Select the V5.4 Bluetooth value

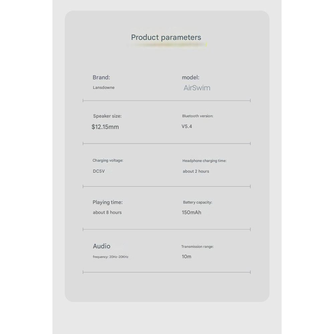tap(187, 127)
